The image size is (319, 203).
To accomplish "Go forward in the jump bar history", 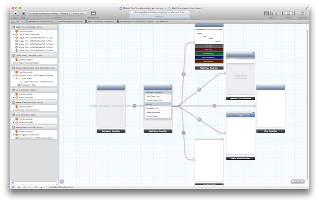I will (22, 21).
